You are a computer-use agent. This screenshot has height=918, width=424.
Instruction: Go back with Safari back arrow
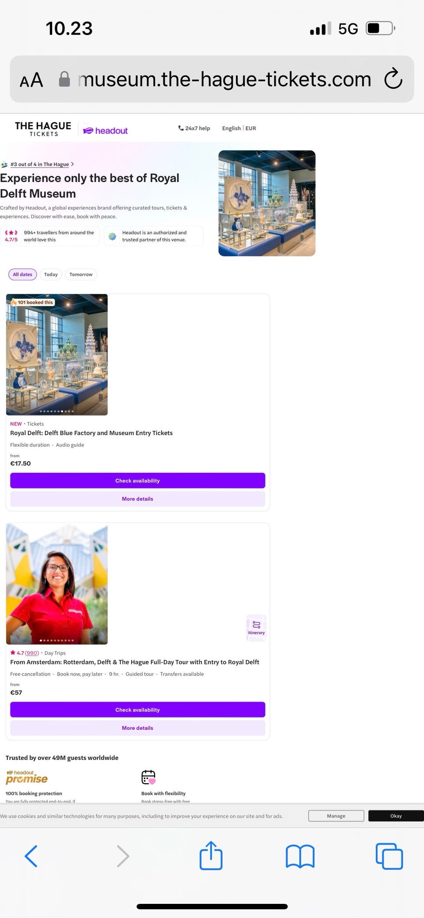31,856
